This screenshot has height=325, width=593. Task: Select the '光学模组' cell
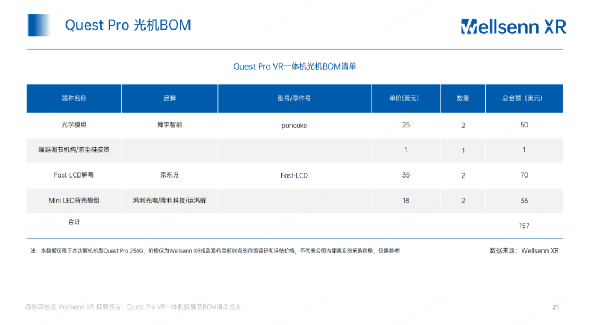(x=74, y=125)
